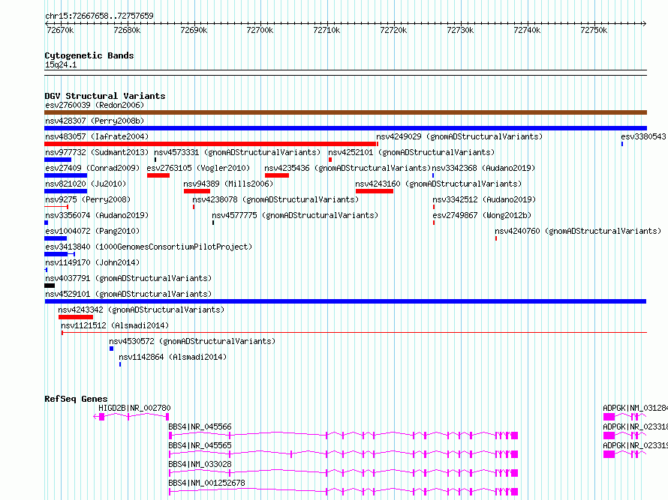Click DGV Structural Variants track title

coord(105,96)
